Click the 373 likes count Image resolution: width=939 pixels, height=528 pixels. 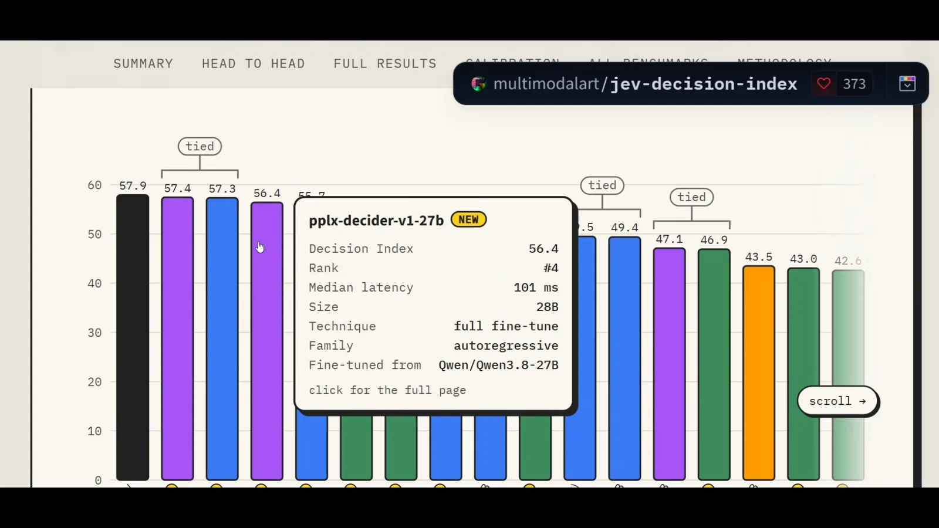854,84
